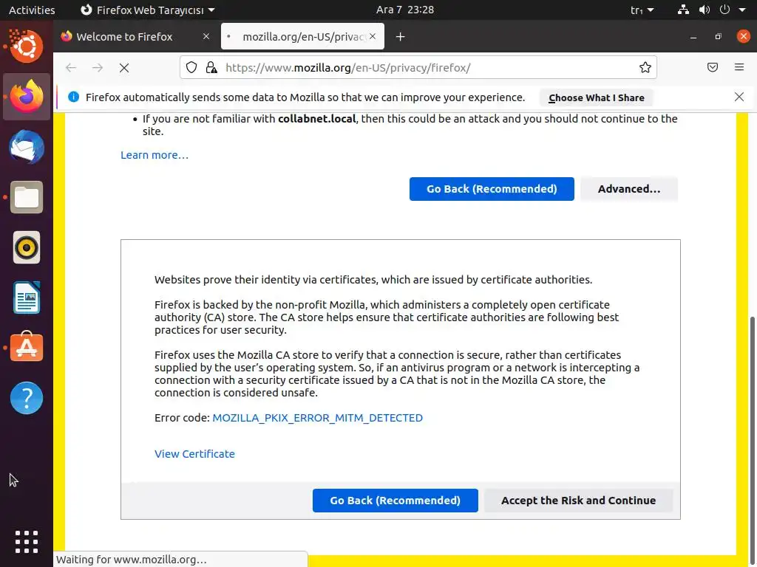Open the tr keyboard layout dropdown
Image resolution: width=757 pixels, height=567 pixels.
click(x=642, y=10)
